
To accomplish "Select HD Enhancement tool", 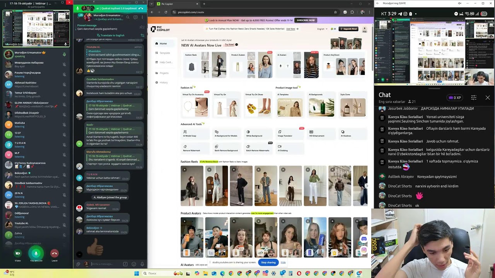I will click(x=321, y=134).
